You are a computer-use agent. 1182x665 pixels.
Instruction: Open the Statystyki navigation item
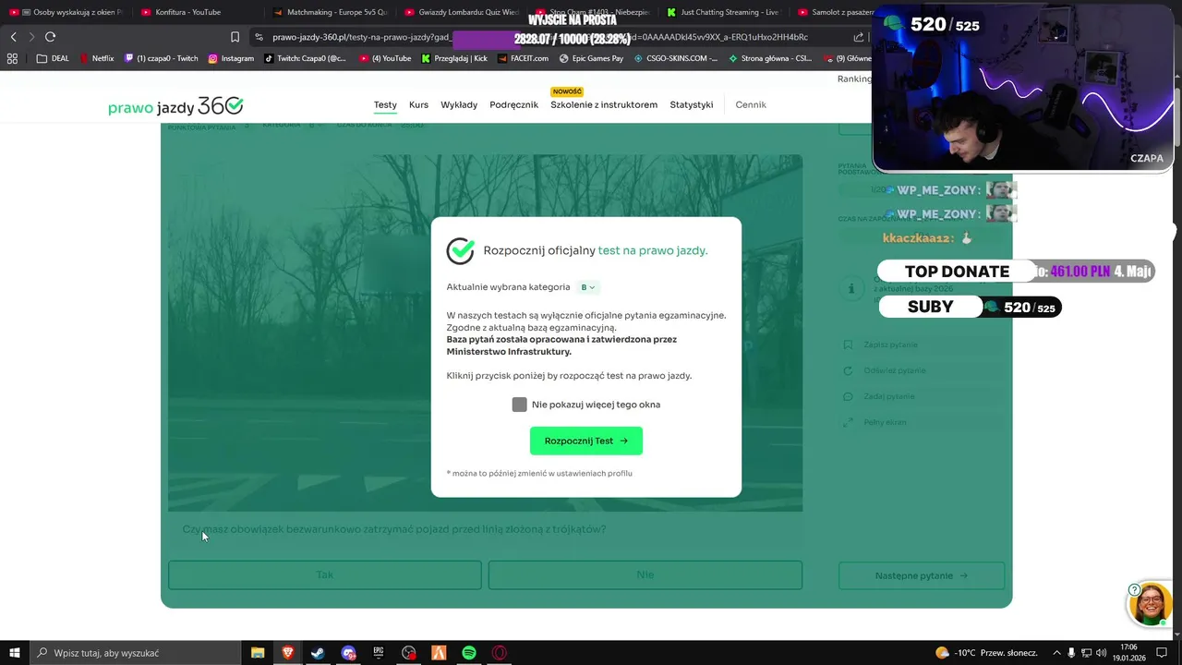click(x=691, y=104)
